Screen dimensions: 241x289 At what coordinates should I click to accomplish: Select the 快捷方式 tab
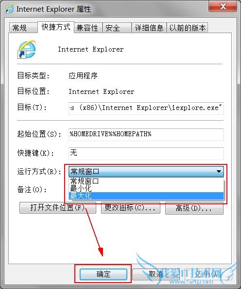(56, 27)
